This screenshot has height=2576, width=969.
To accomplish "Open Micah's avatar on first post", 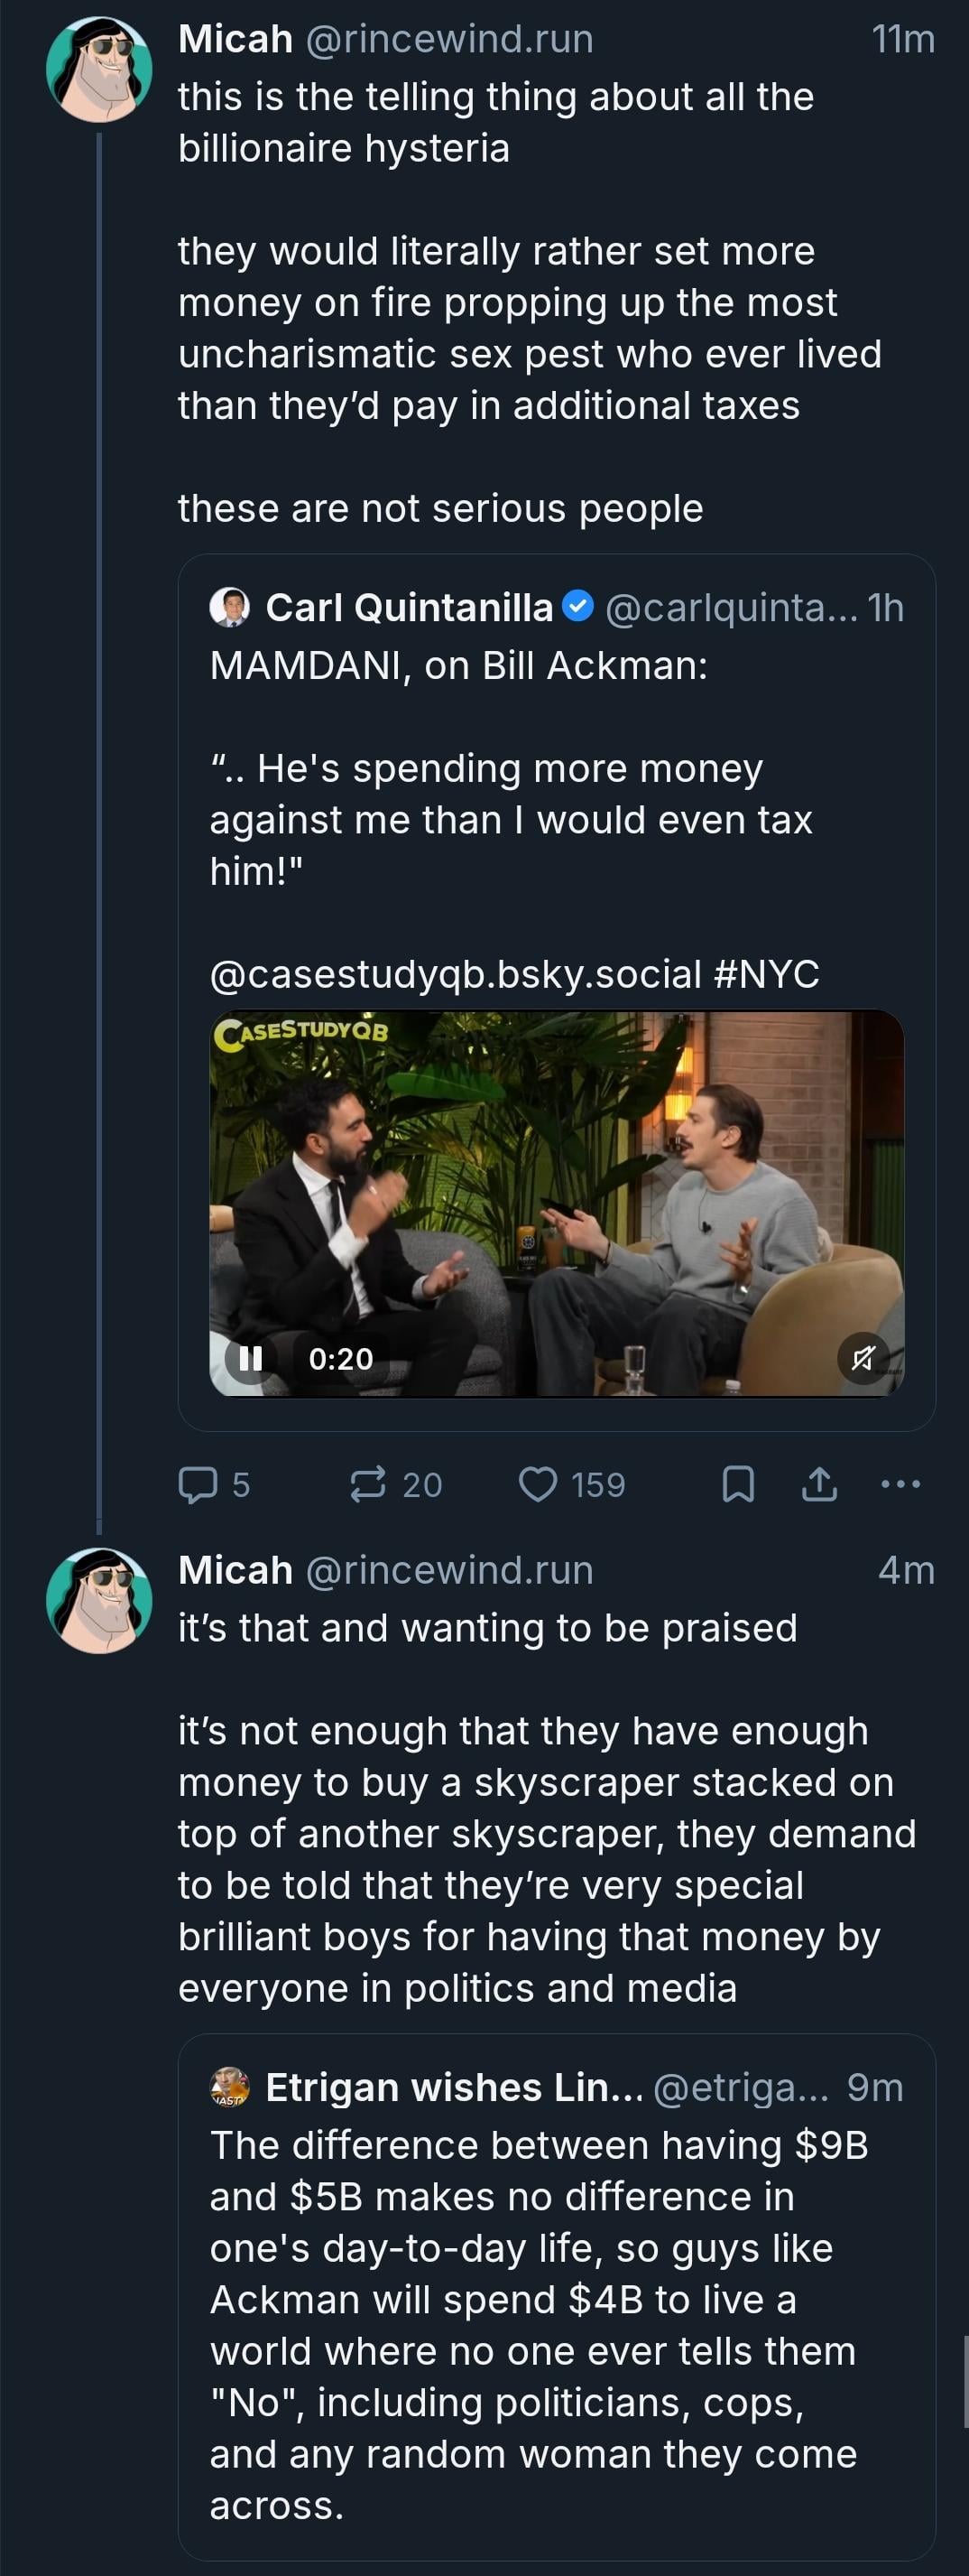I will click(99, 69).
